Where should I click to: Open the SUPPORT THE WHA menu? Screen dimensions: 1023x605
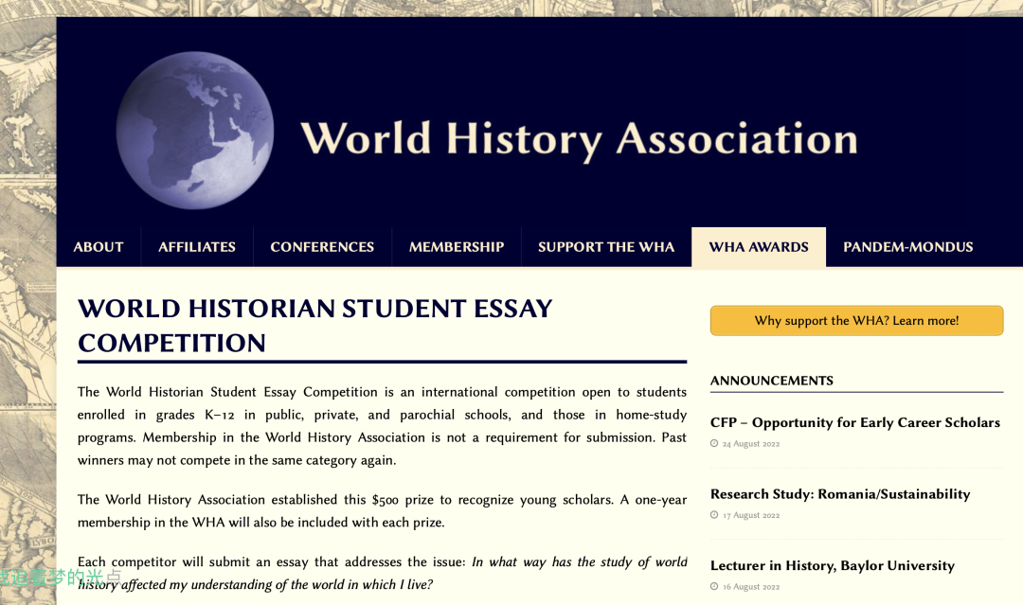tap(606, 247)
